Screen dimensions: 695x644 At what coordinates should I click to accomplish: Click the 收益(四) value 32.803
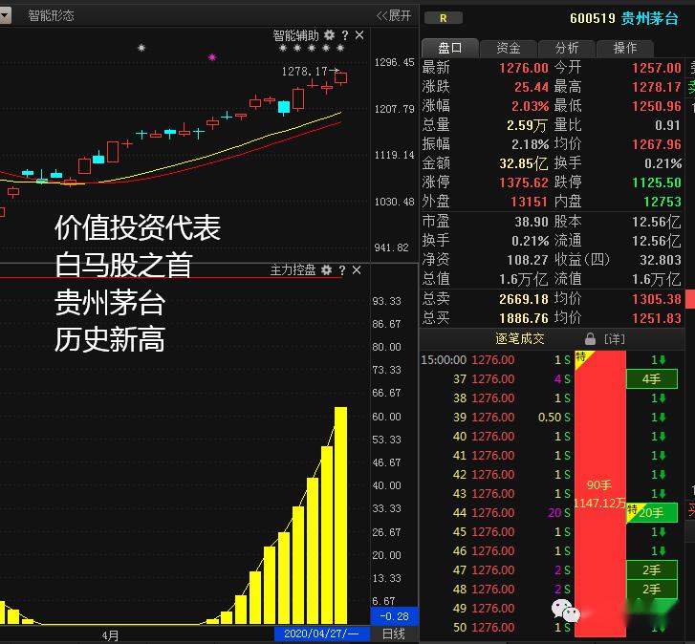661,260
